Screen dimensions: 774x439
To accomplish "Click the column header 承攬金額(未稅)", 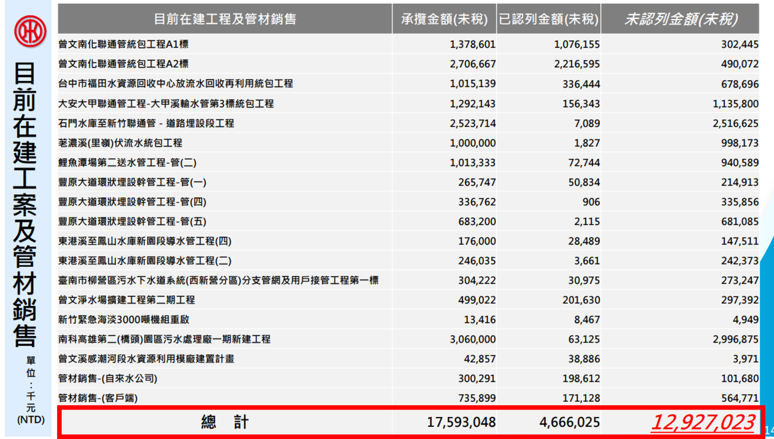I will point(444,19).
